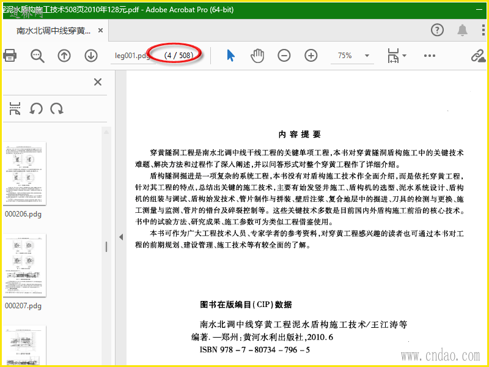This screenshot has width=489, height=367.
Task: Open thumbnail panel options menu icon
Action: point(15,109)
